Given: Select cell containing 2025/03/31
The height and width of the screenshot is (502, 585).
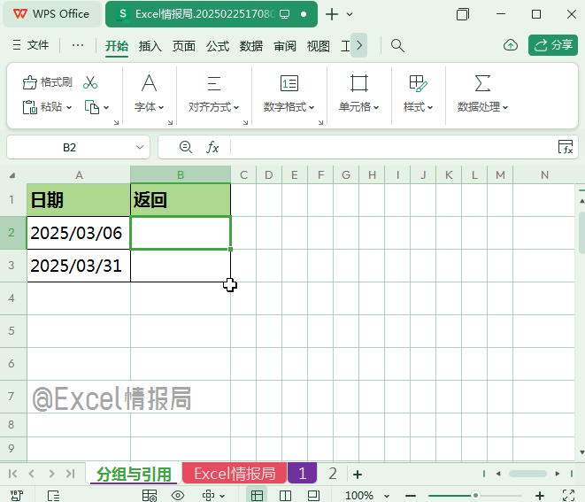Looking at the screenshot, I should point(79,266).
